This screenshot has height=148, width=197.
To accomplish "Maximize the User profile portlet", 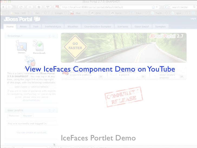I will point(54,110).
